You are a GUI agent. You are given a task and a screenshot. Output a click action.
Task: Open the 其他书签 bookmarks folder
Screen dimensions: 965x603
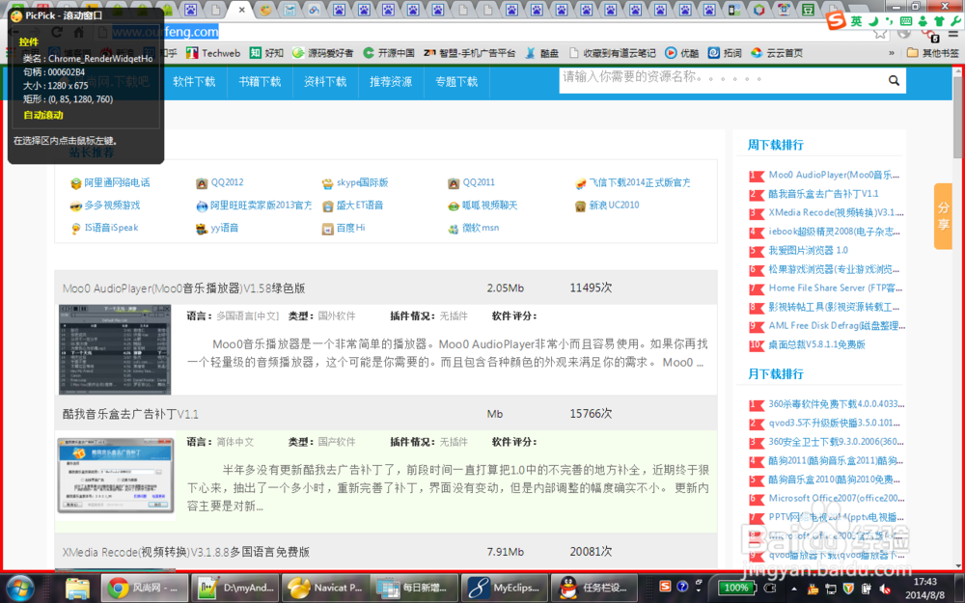coord(933,53)
